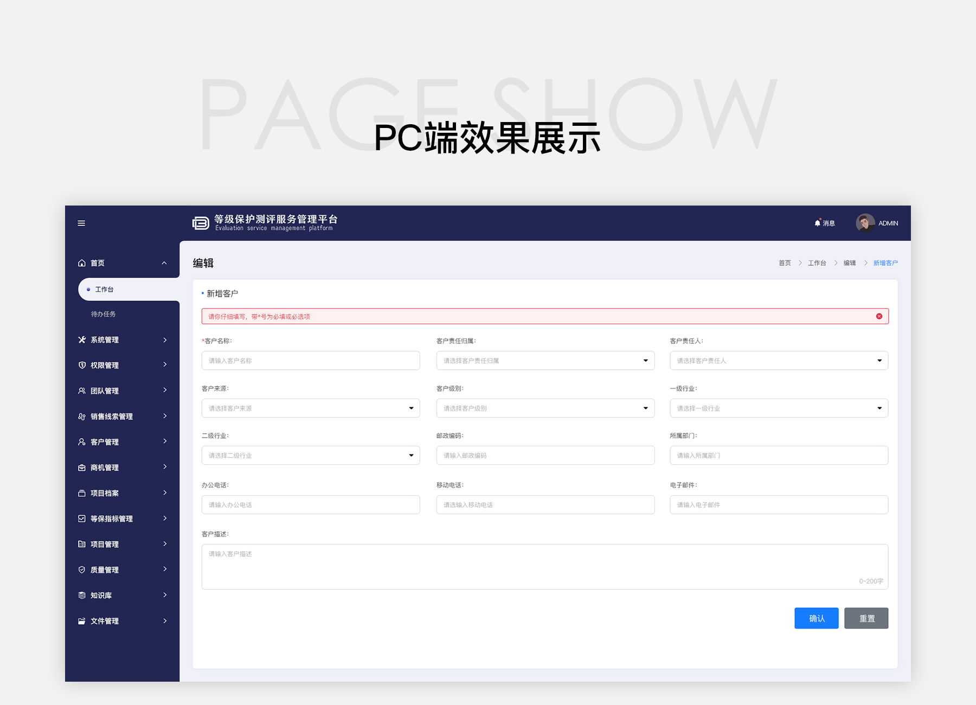
Task: Collapse the 首页 sidebar section
Action: [x=164, y=263]
